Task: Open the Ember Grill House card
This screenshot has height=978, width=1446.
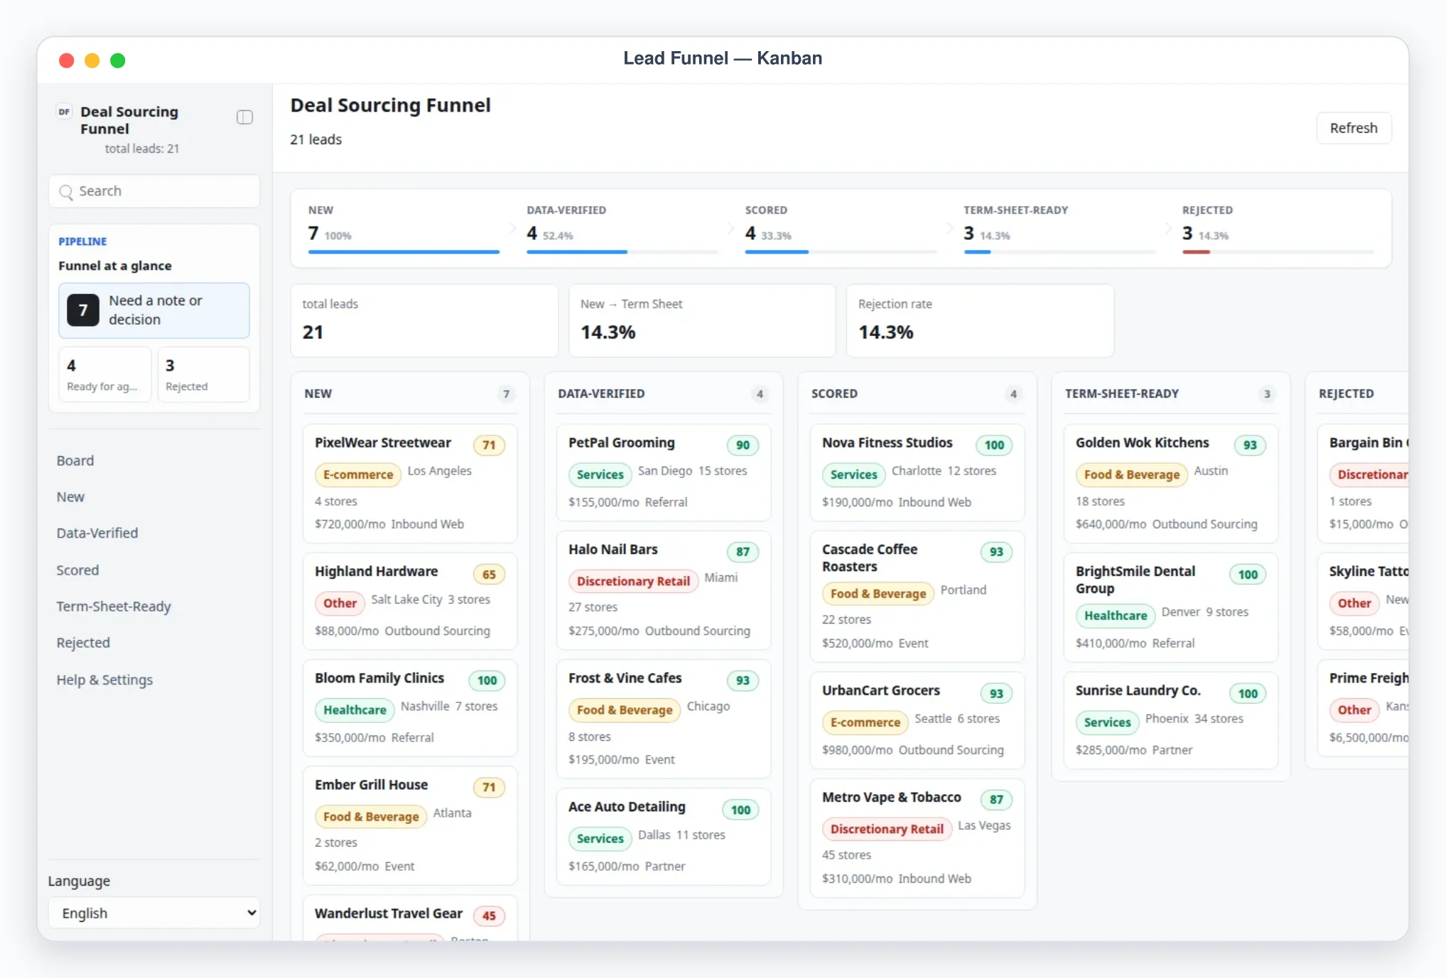Action: coord(410,825)
